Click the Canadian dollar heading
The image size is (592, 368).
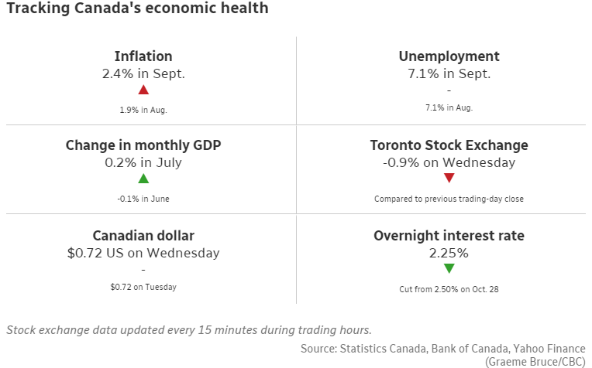tap(143, 236)
